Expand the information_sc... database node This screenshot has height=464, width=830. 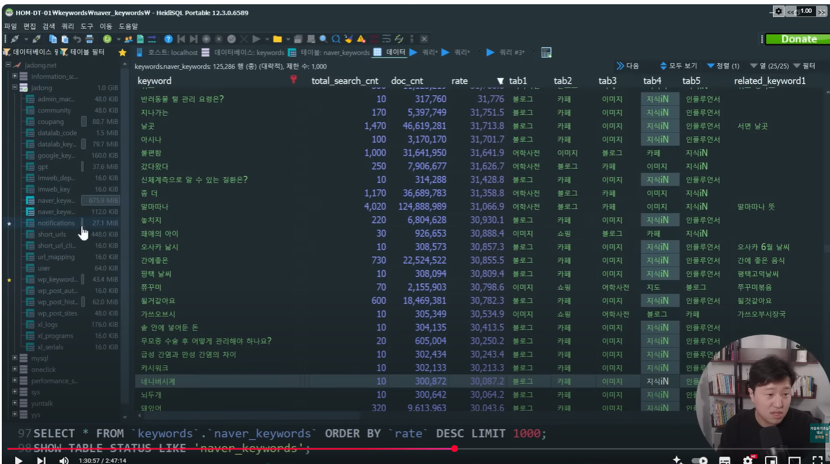click(15, 76)
